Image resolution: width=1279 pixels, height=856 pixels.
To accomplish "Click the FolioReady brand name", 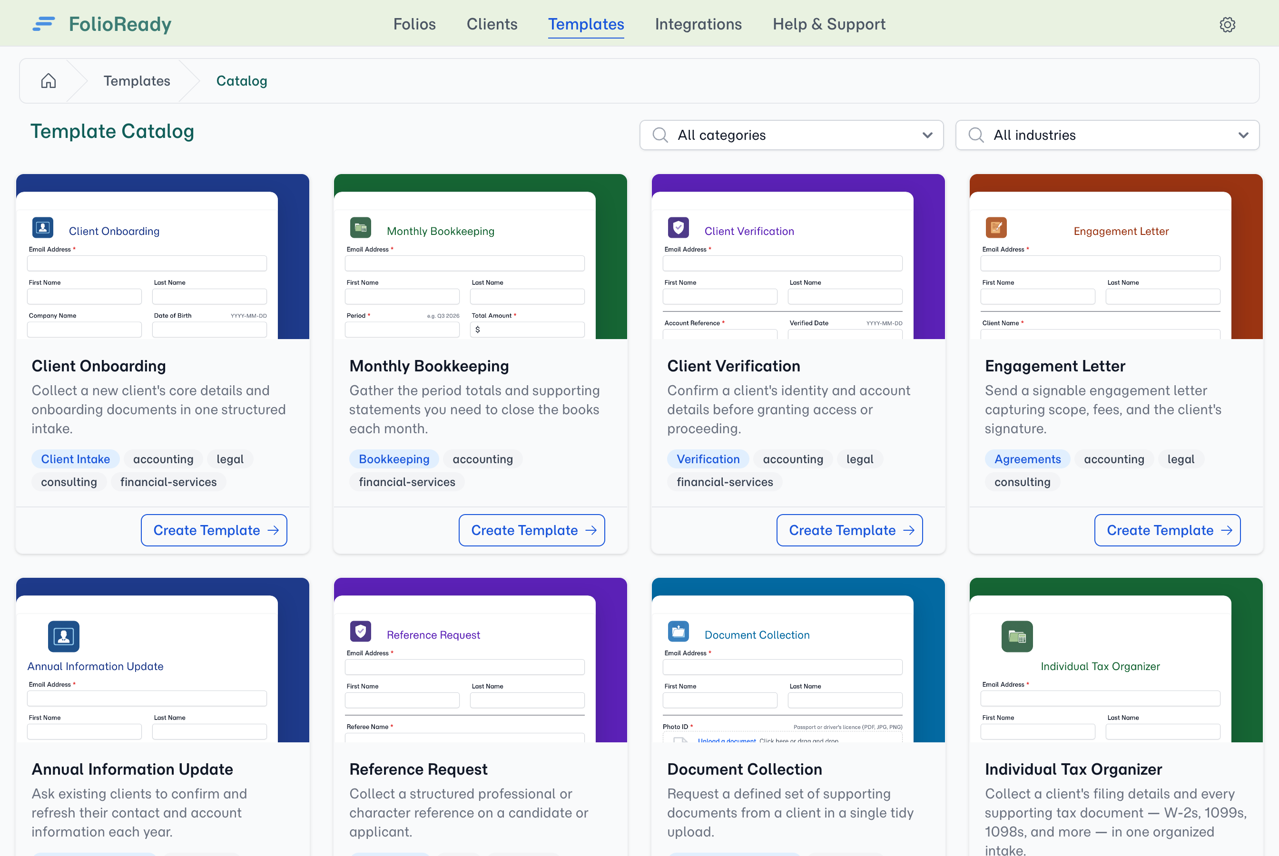I will click(x=120, y=24).
